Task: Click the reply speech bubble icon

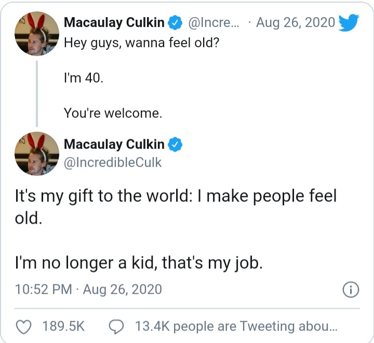Action: (x=115, y=326)
